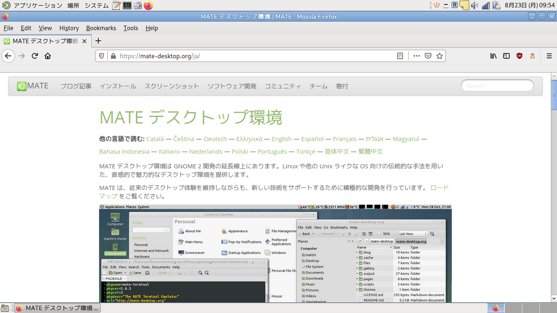Screen dimensions: 557x313
Task: Follow the ロードマップ roadmap link
Action: (440, 187)
